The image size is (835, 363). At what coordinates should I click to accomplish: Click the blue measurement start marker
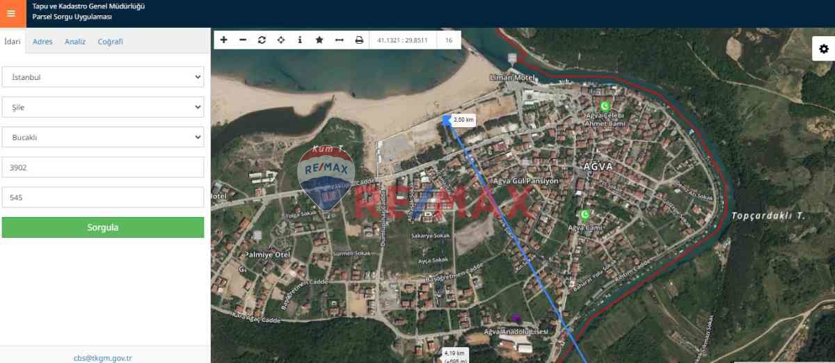pyautogui.click(x=447, y=120)
